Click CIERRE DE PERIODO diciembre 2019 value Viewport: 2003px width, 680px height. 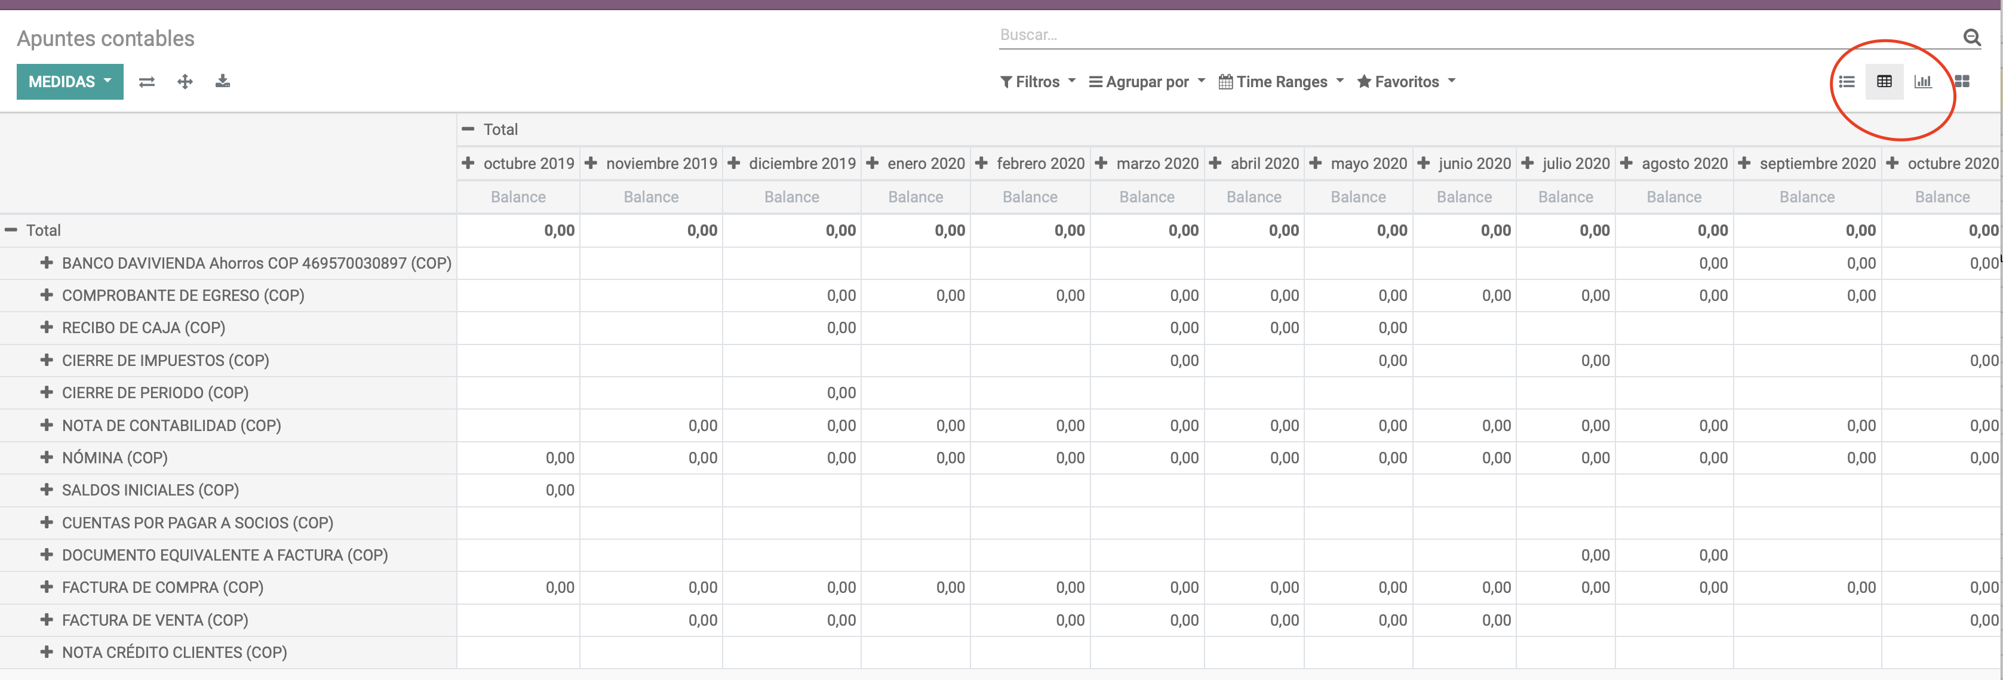(x=791, y=392)
